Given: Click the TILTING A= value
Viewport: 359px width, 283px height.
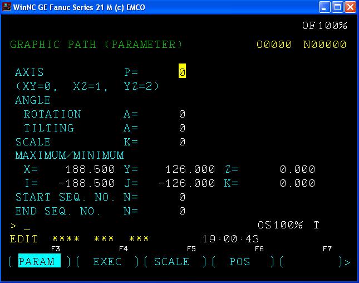Looking at the screenshot, I should [182, 128].
